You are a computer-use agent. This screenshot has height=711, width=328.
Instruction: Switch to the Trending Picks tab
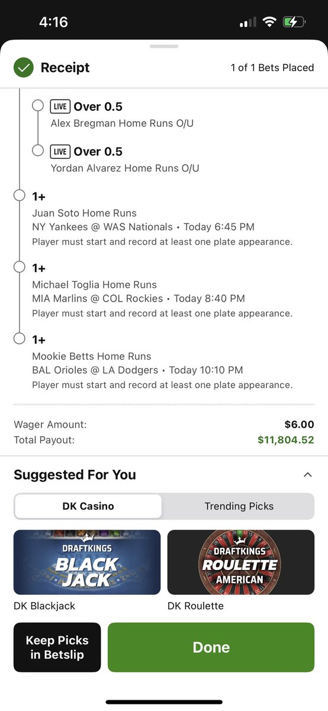(239, 506)
